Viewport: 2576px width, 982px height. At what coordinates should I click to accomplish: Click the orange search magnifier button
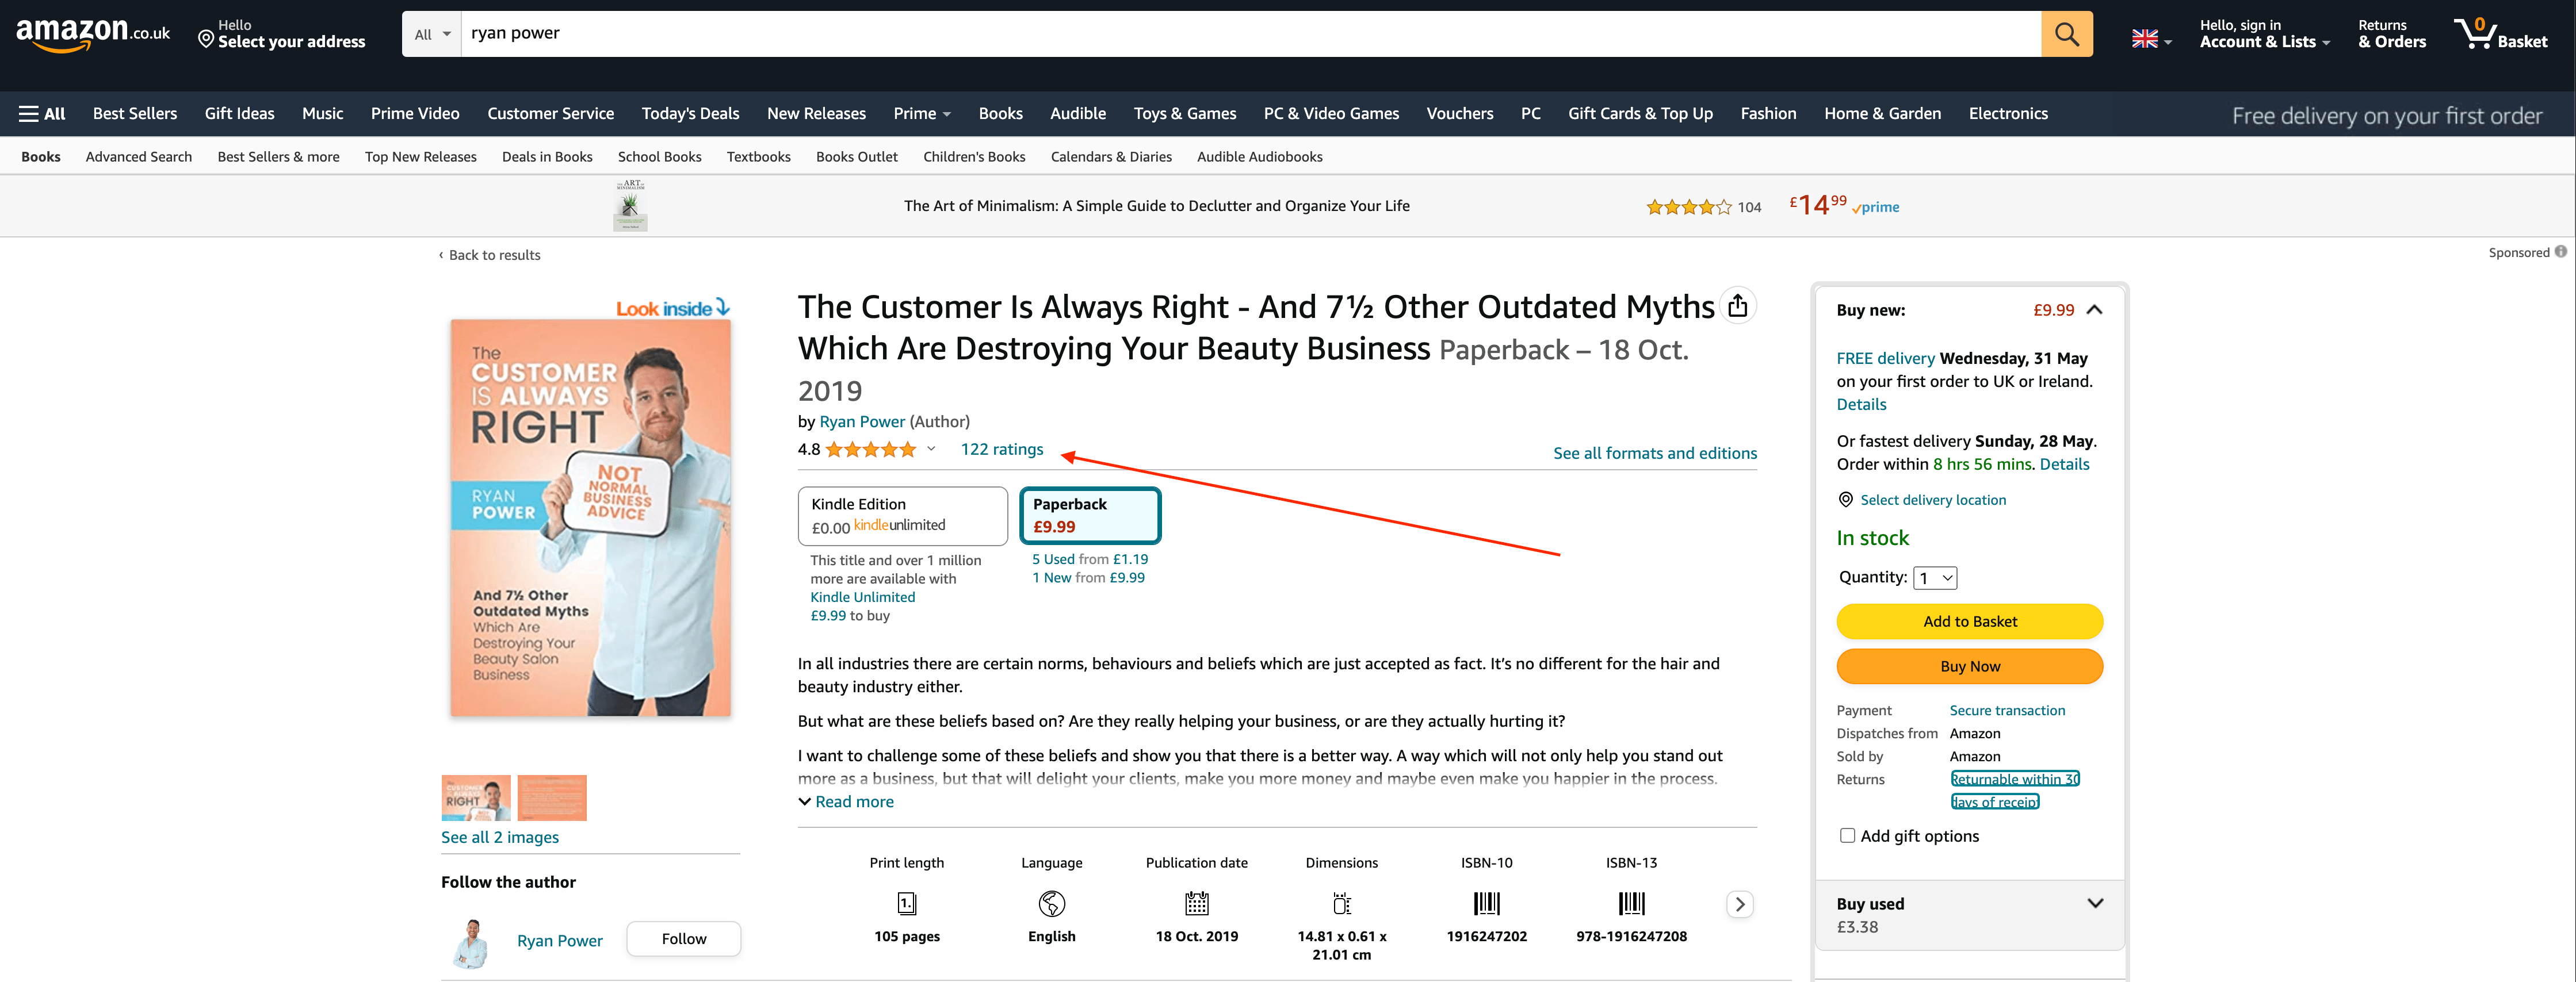[x=2066, y=34]
